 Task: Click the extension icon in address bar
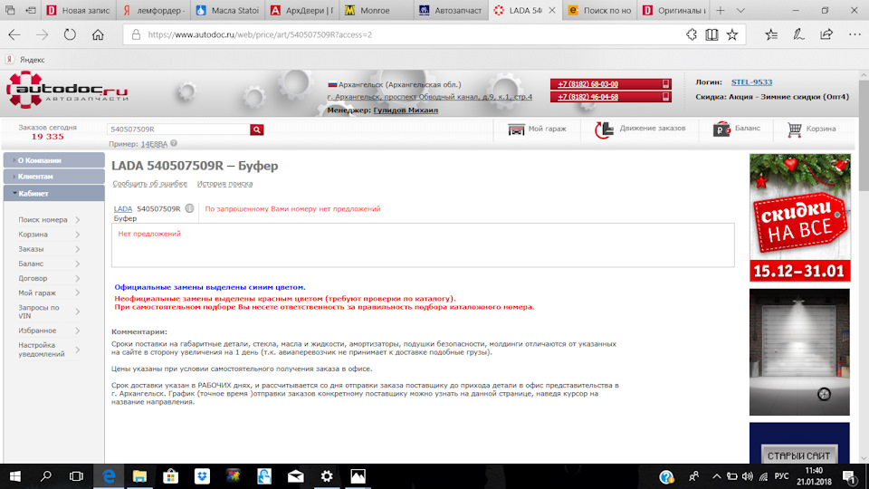(691, 35)
